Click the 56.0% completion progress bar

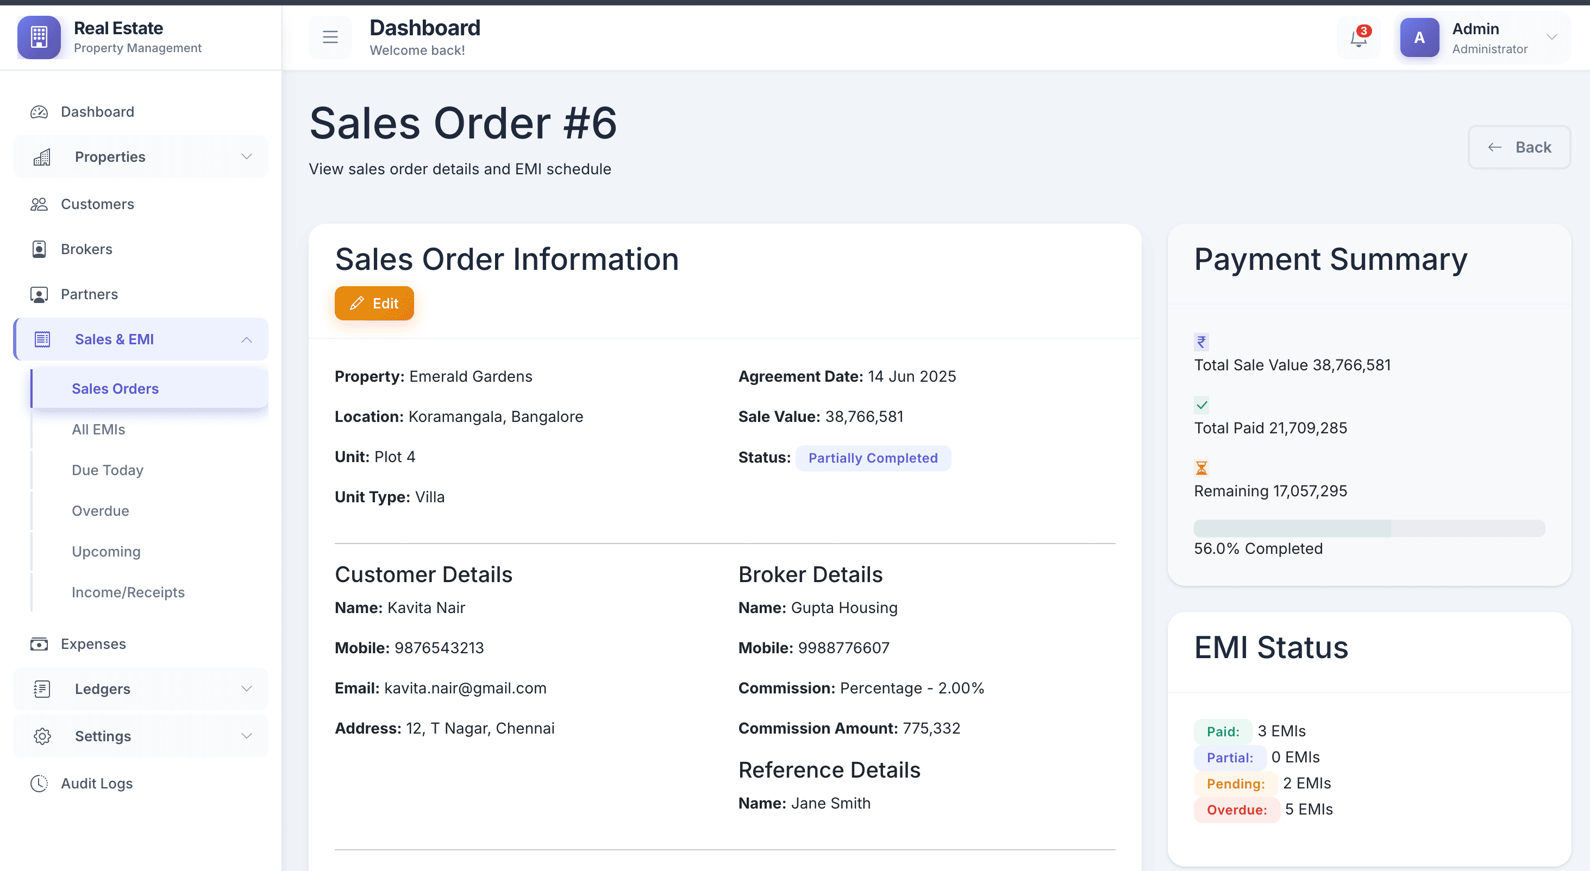[x=1369, y=528]
